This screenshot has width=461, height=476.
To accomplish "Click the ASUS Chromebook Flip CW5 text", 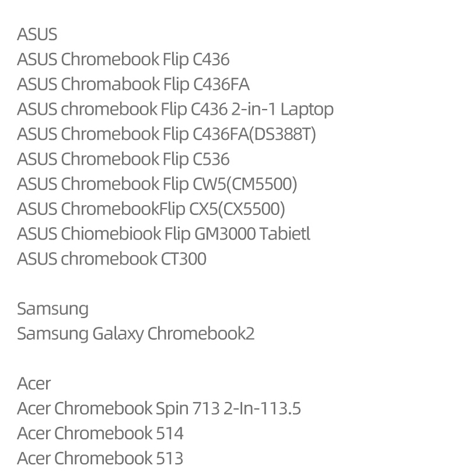I will [118, 184].
